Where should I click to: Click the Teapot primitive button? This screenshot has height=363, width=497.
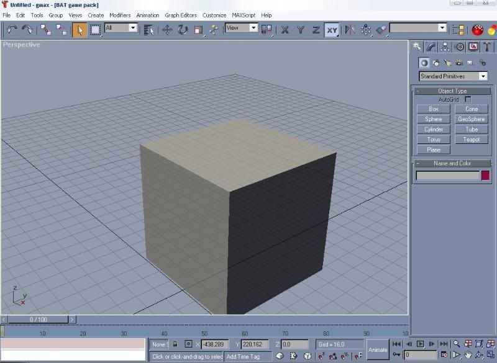click(472, 140)
